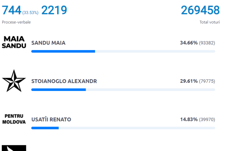Screen dimensions: 227x151
Task: Click Usatîi Renato's vote progress bar
Action: coord(123,128)
